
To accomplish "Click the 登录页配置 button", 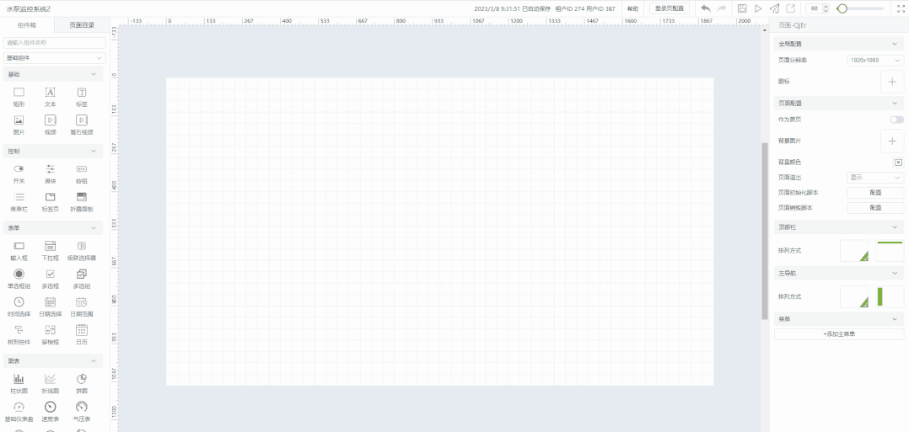I will click(670, 8).
